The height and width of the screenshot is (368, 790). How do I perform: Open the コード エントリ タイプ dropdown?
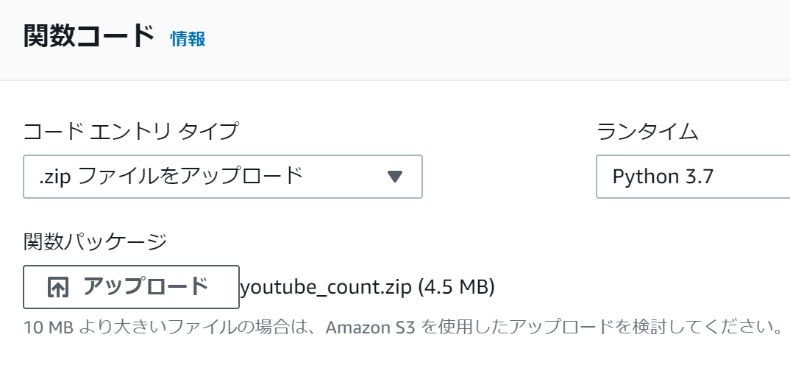point(223,177)
